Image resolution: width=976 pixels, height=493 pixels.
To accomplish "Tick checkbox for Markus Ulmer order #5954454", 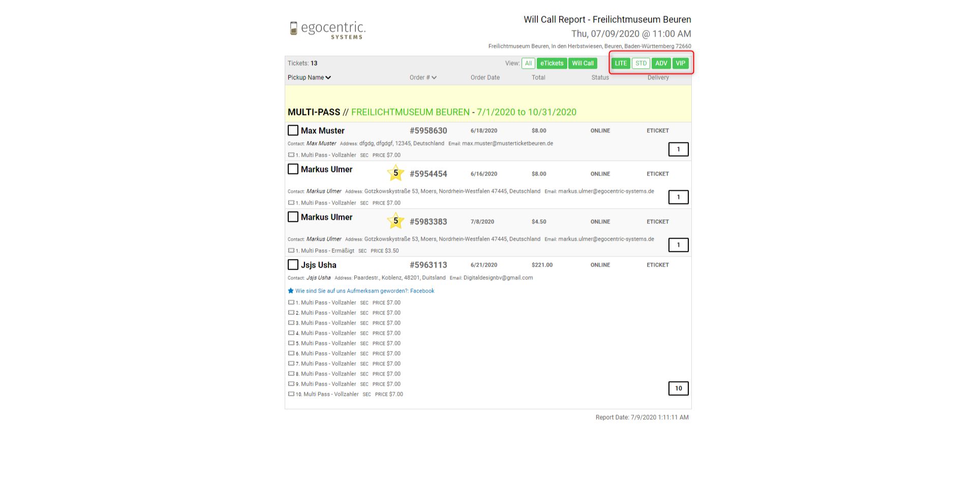I will click(293, 169).
